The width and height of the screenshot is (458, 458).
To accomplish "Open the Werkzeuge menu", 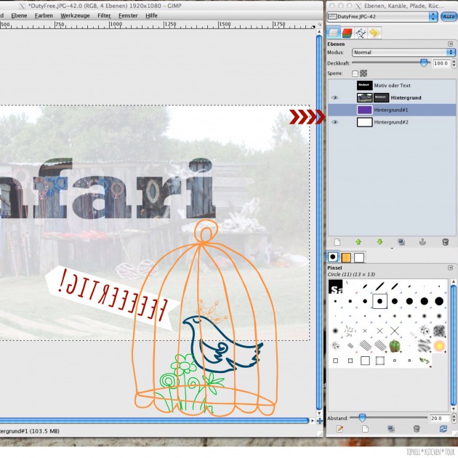I will [x=75, y=15].
